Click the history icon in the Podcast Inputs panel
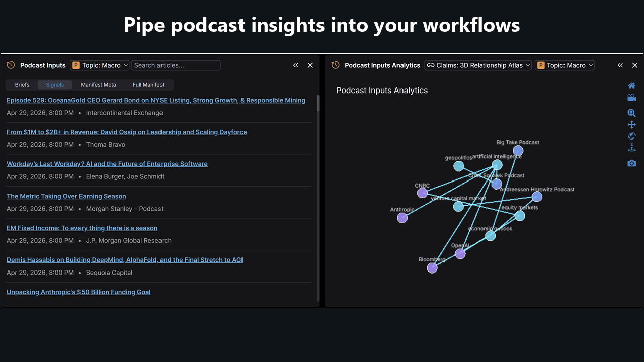The width and height of the screenshot is (644, 362). click(x=11, y=65)
